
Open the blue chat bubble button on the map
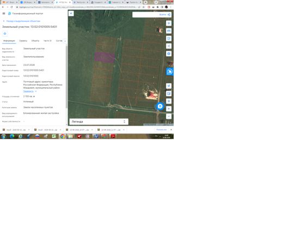click(160, 106)
